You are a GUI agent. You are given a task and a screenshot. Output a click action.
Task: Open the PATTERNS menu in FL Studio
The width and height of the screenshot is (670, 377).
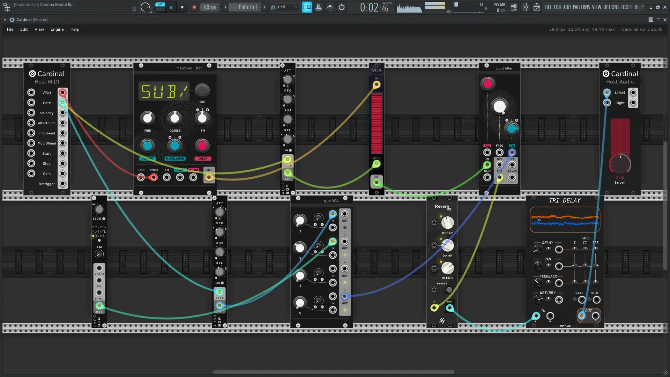pyautogui.click(x=581, y=7)
